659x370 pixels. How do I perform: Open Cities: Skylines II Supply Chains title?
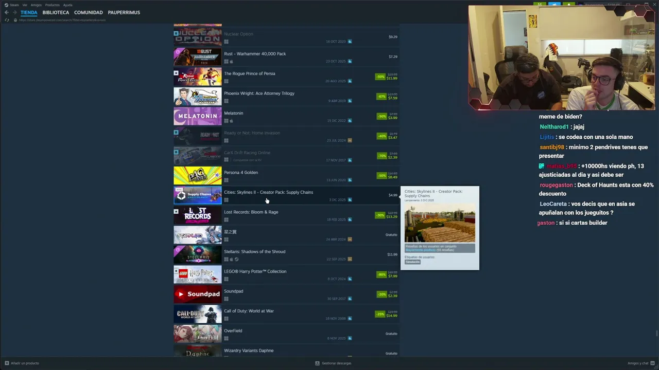268,192
